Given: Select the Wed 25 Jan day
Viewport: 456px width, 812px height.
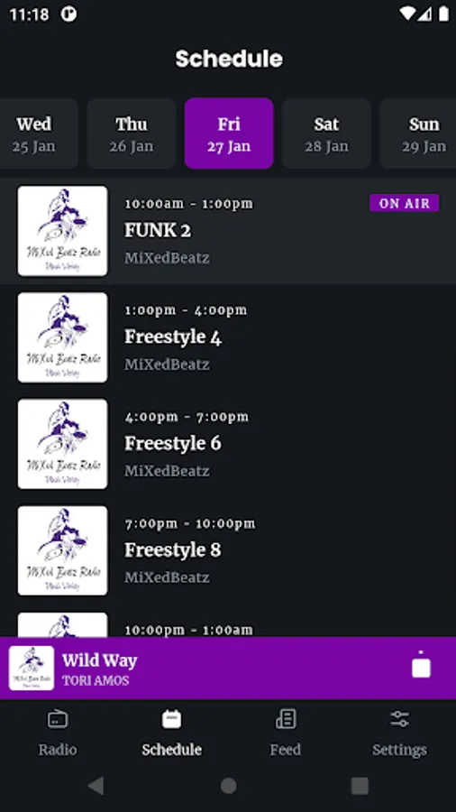Looking at the screenshot, I should click(x=36, y=134).
